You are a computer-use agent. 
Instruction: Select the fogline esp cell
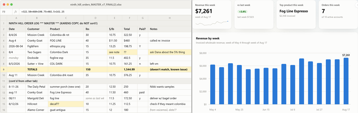coord(66,58)
